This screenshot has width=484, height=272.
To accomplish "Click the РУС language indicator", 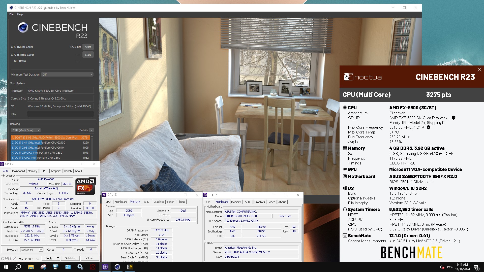I will [x=450, y=267].
